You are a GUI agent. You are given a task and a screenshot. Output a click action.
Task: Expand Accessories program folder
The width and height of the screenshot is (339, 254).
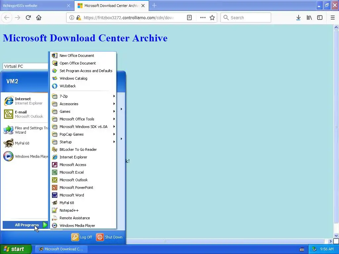(83, 104)
